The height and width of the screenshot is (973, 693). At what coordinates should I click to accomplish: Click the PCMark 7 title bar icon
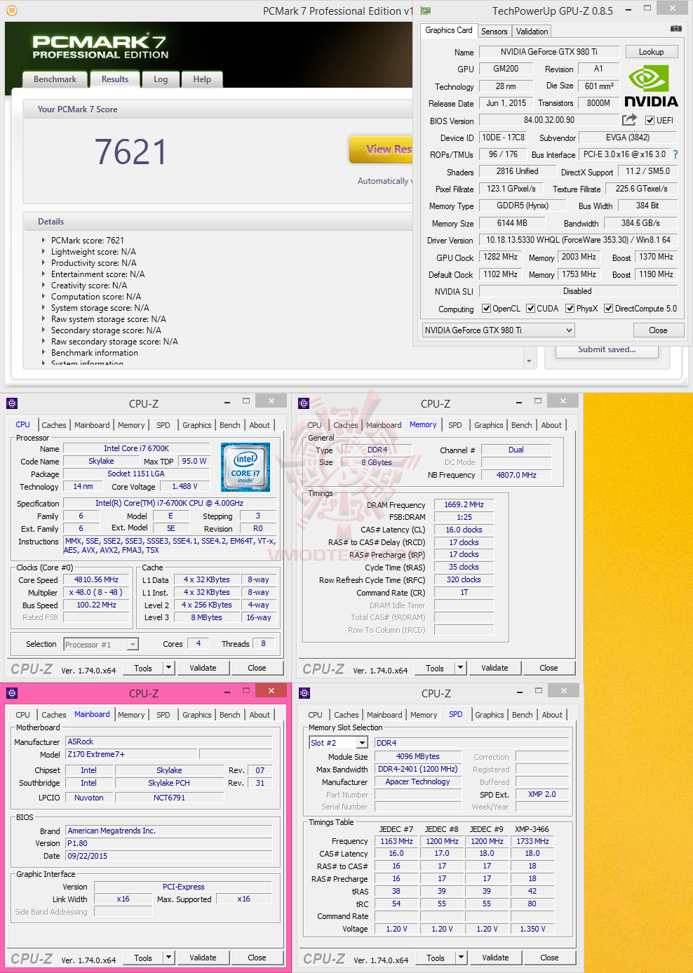point(12,11)
